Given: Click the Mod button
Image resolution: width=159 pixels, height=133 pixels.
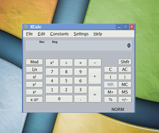Looking at the screenshot, I should coord(34,62).
